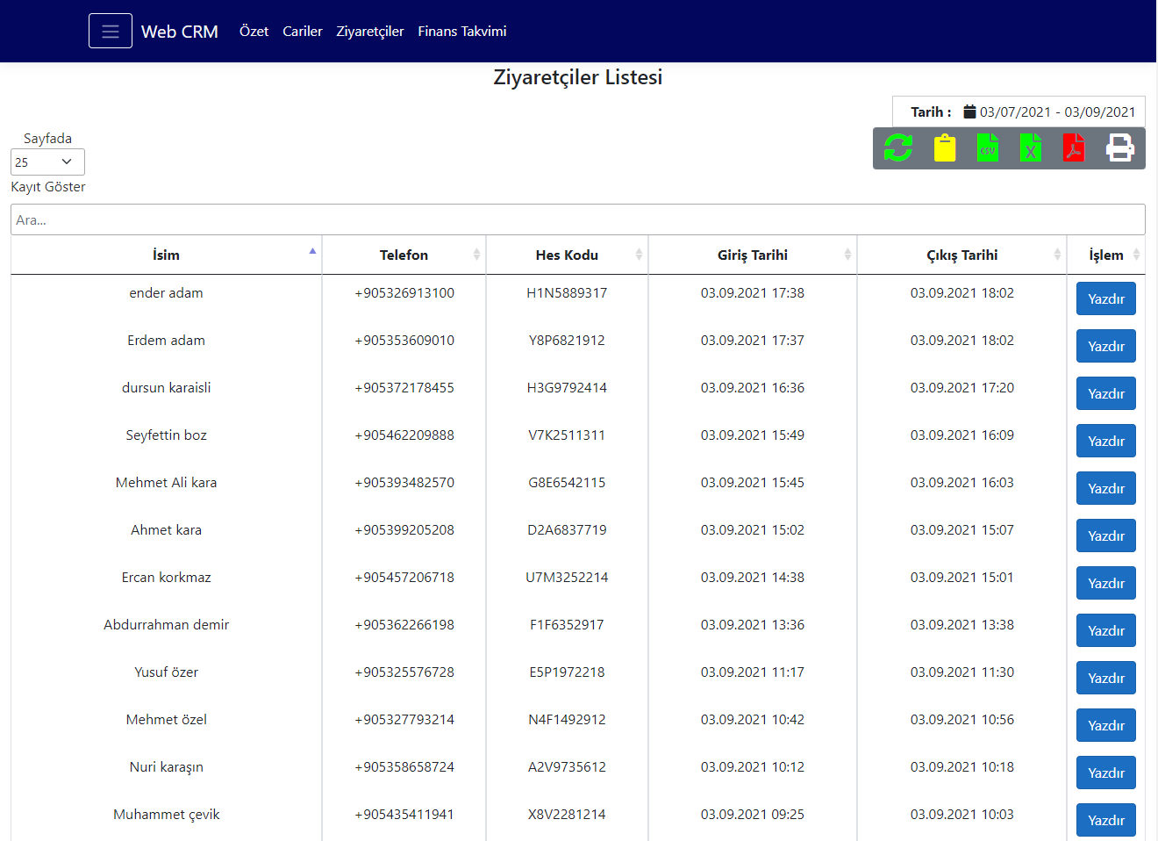Select entry time 03.09.2021 09:25
Screen dimensions: 1158x841
click(x=752, y=814)
